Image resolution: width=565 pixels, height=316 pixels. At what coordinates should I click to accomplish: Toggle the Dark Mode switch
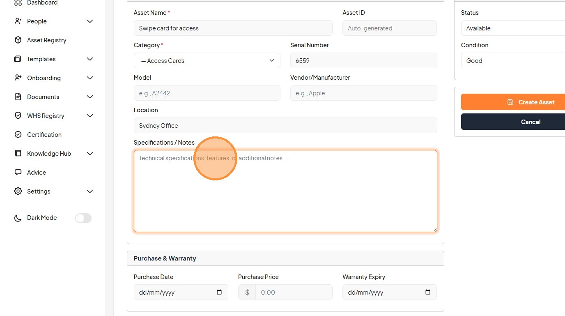click(83, 218)
